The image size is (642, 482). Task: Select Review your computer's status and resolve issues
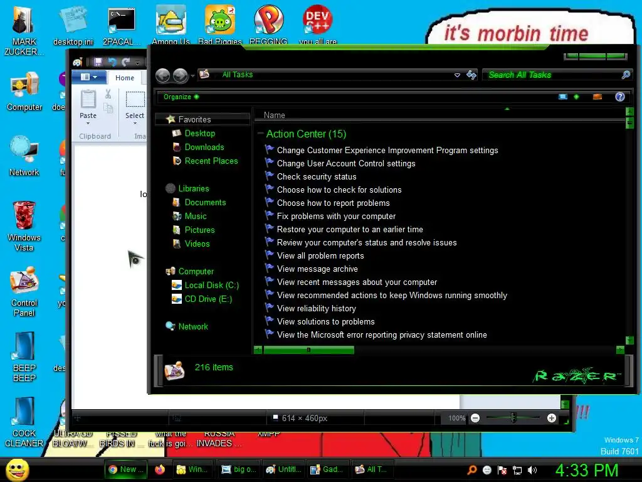point(366,242)
